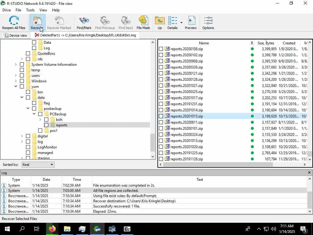Check the box for reports.20200908.zip
Viewport: 313px width, 235px height.
[161, 61]
